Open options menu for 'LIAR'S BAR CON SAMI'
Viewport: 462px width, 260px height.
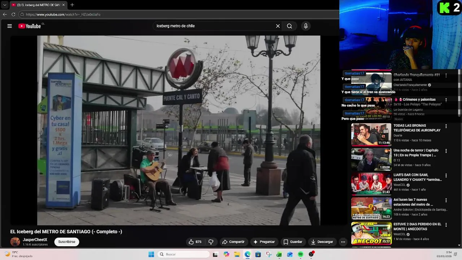click(x=446, y=175)
